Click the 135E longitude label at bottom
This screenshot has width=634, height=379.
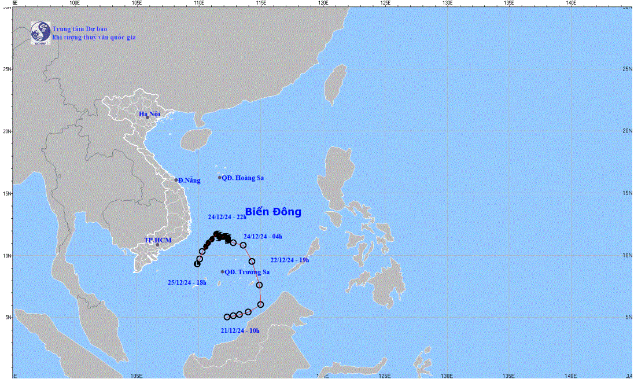[508, 376]
